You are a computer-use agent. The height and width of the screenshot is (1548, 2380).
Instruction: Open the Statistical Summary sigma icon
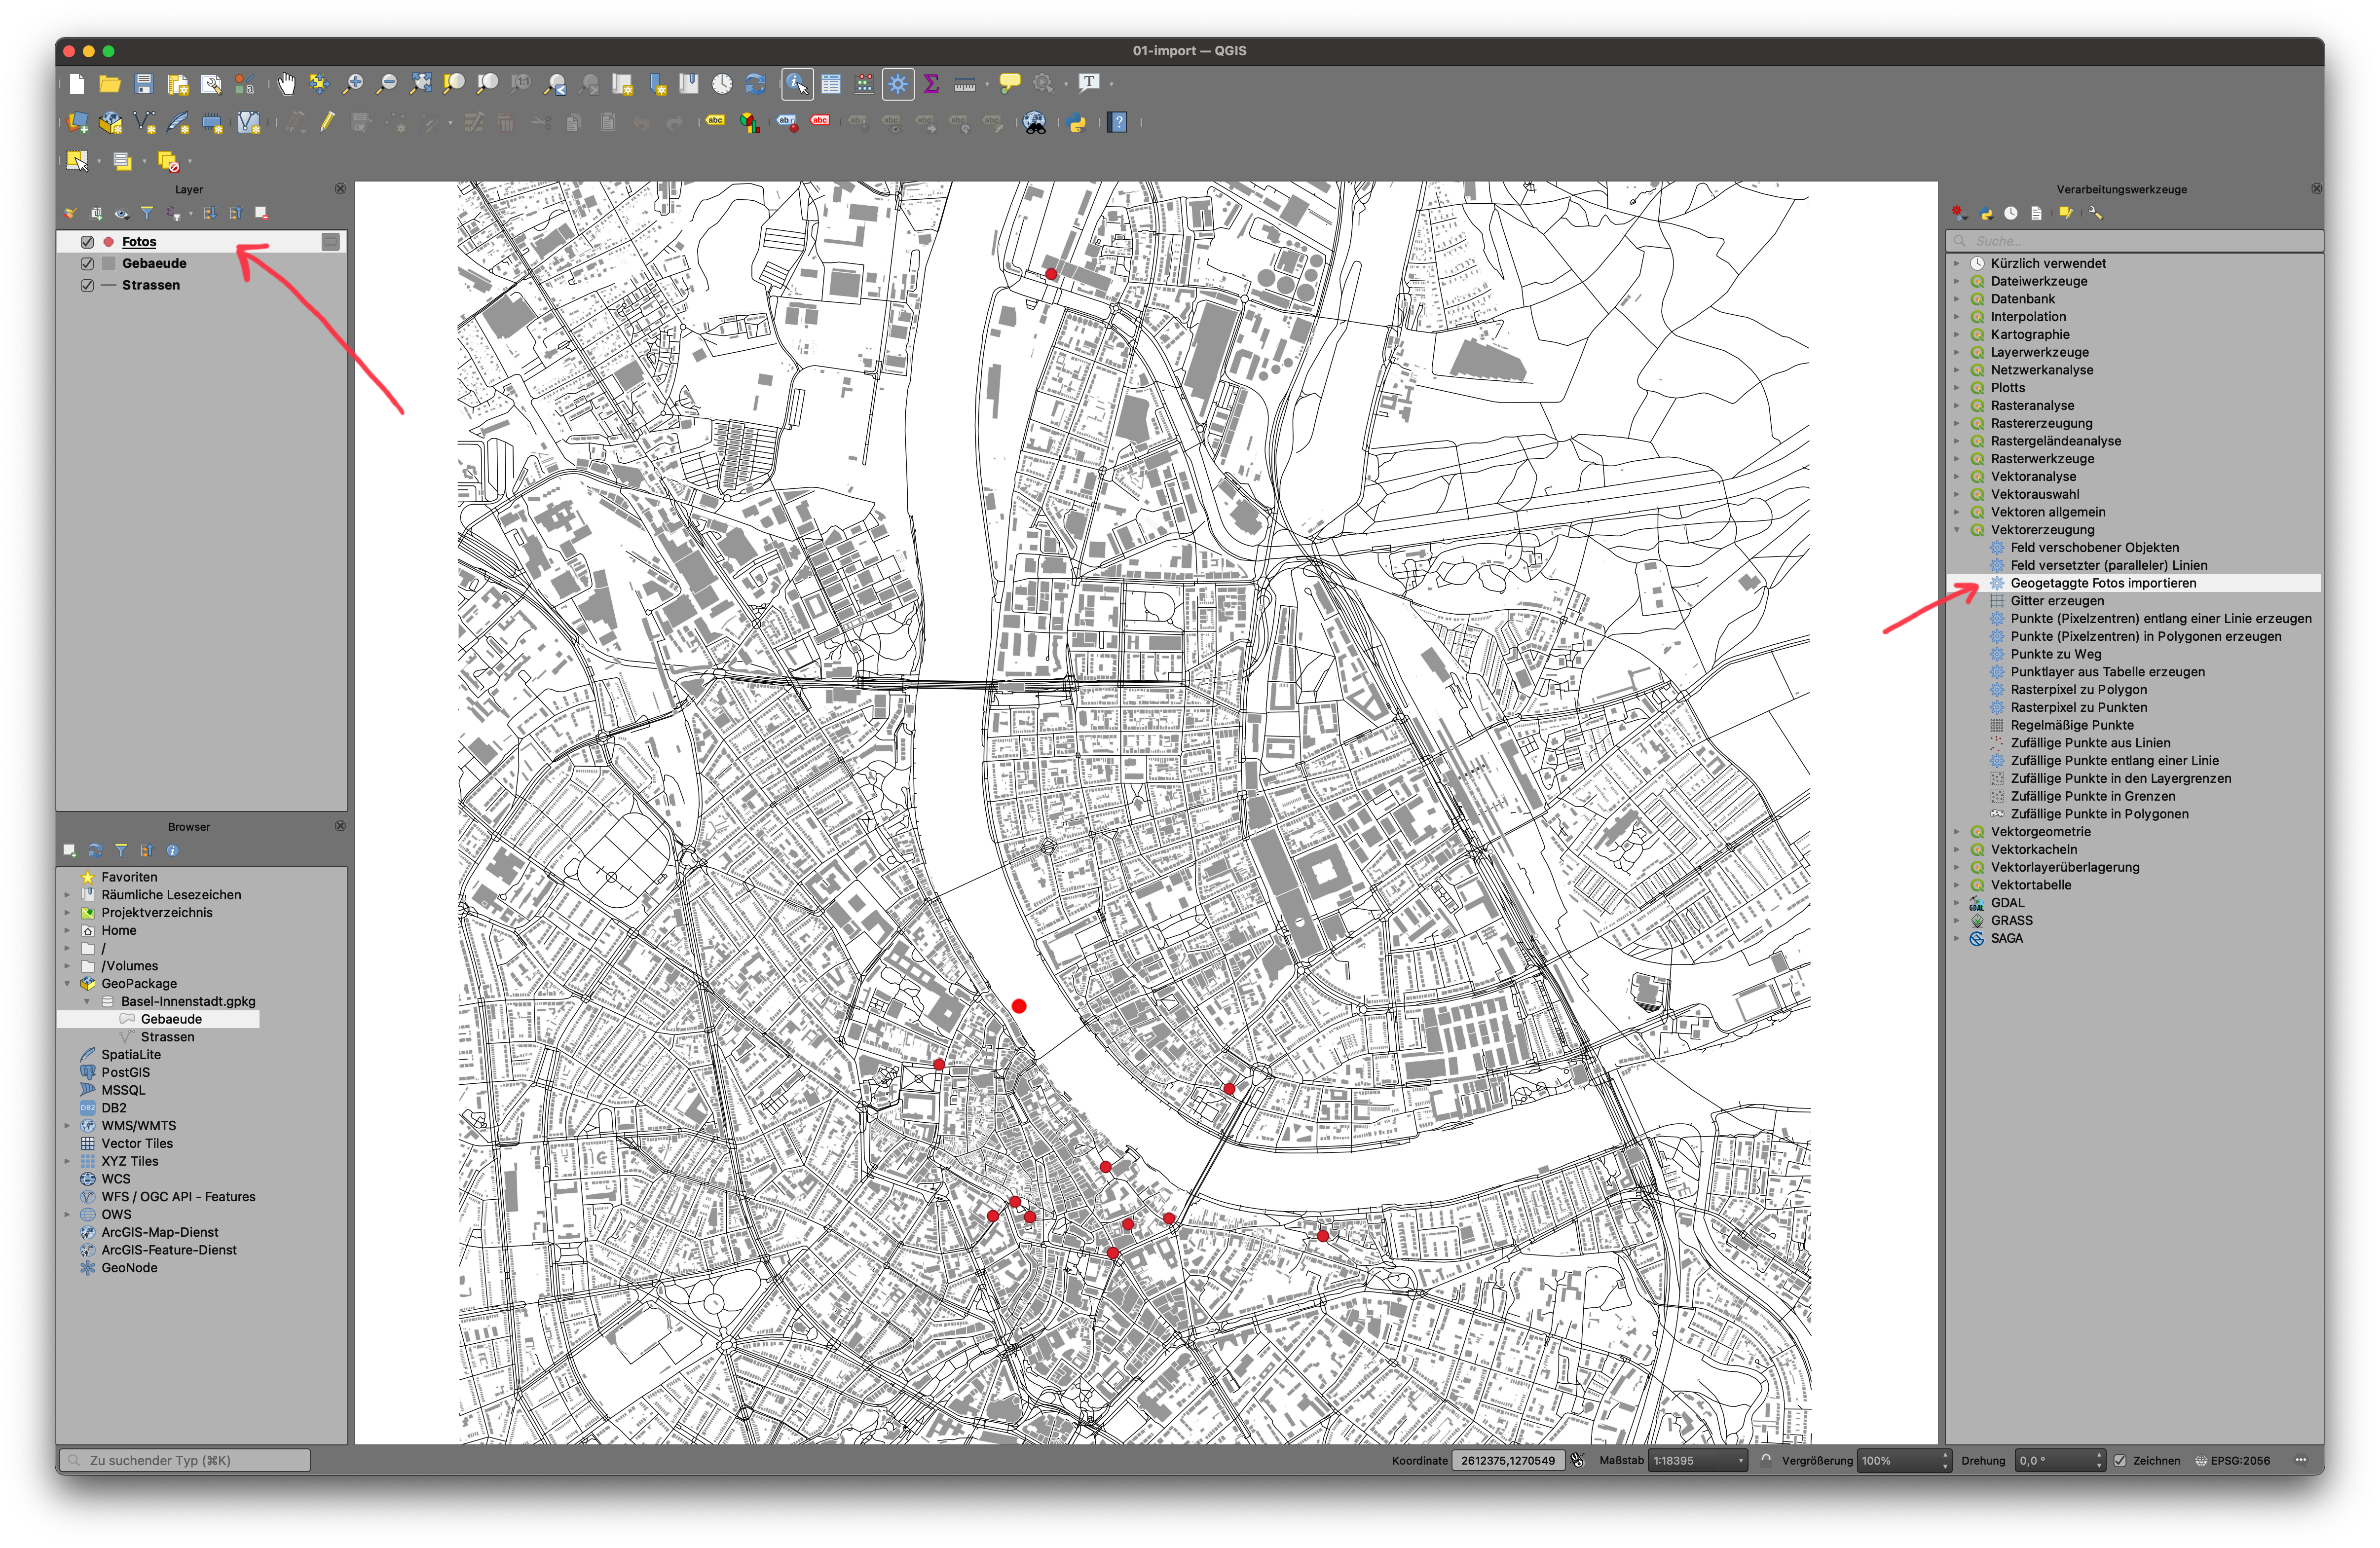click(931, 84)
